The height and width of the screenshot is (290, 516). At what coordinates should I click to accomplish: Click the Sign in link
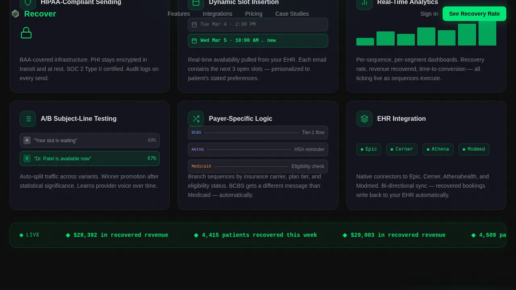click(429, 14)
